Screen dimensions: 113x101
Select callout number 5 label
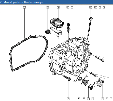coord(100,7)
